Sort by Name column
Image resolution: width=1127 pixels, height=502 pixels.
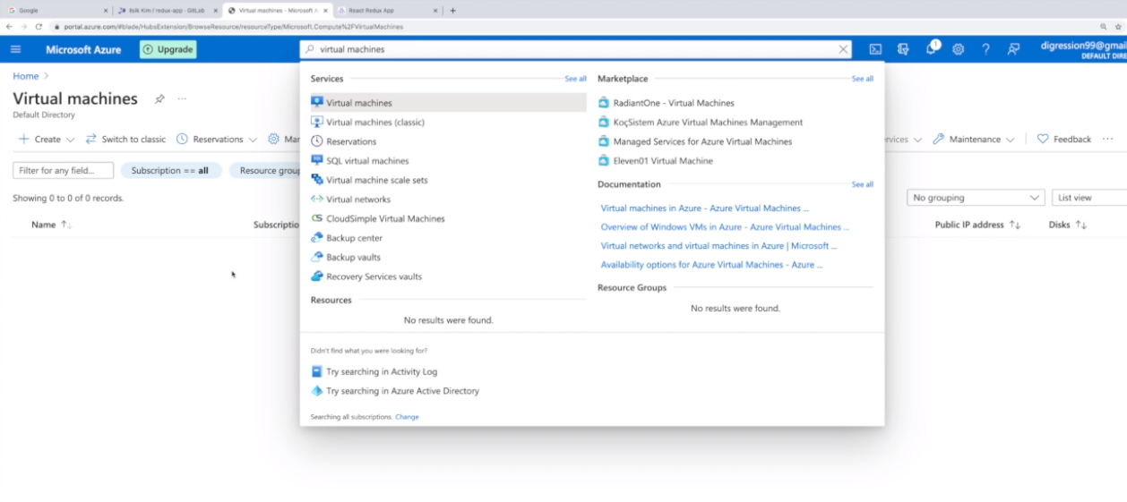pos(51,225)
